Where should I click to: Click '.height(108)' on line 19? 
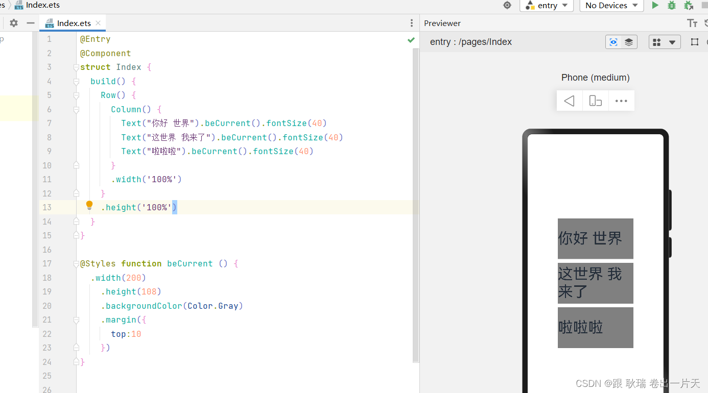pyautogui.click(x=131, y=292)
